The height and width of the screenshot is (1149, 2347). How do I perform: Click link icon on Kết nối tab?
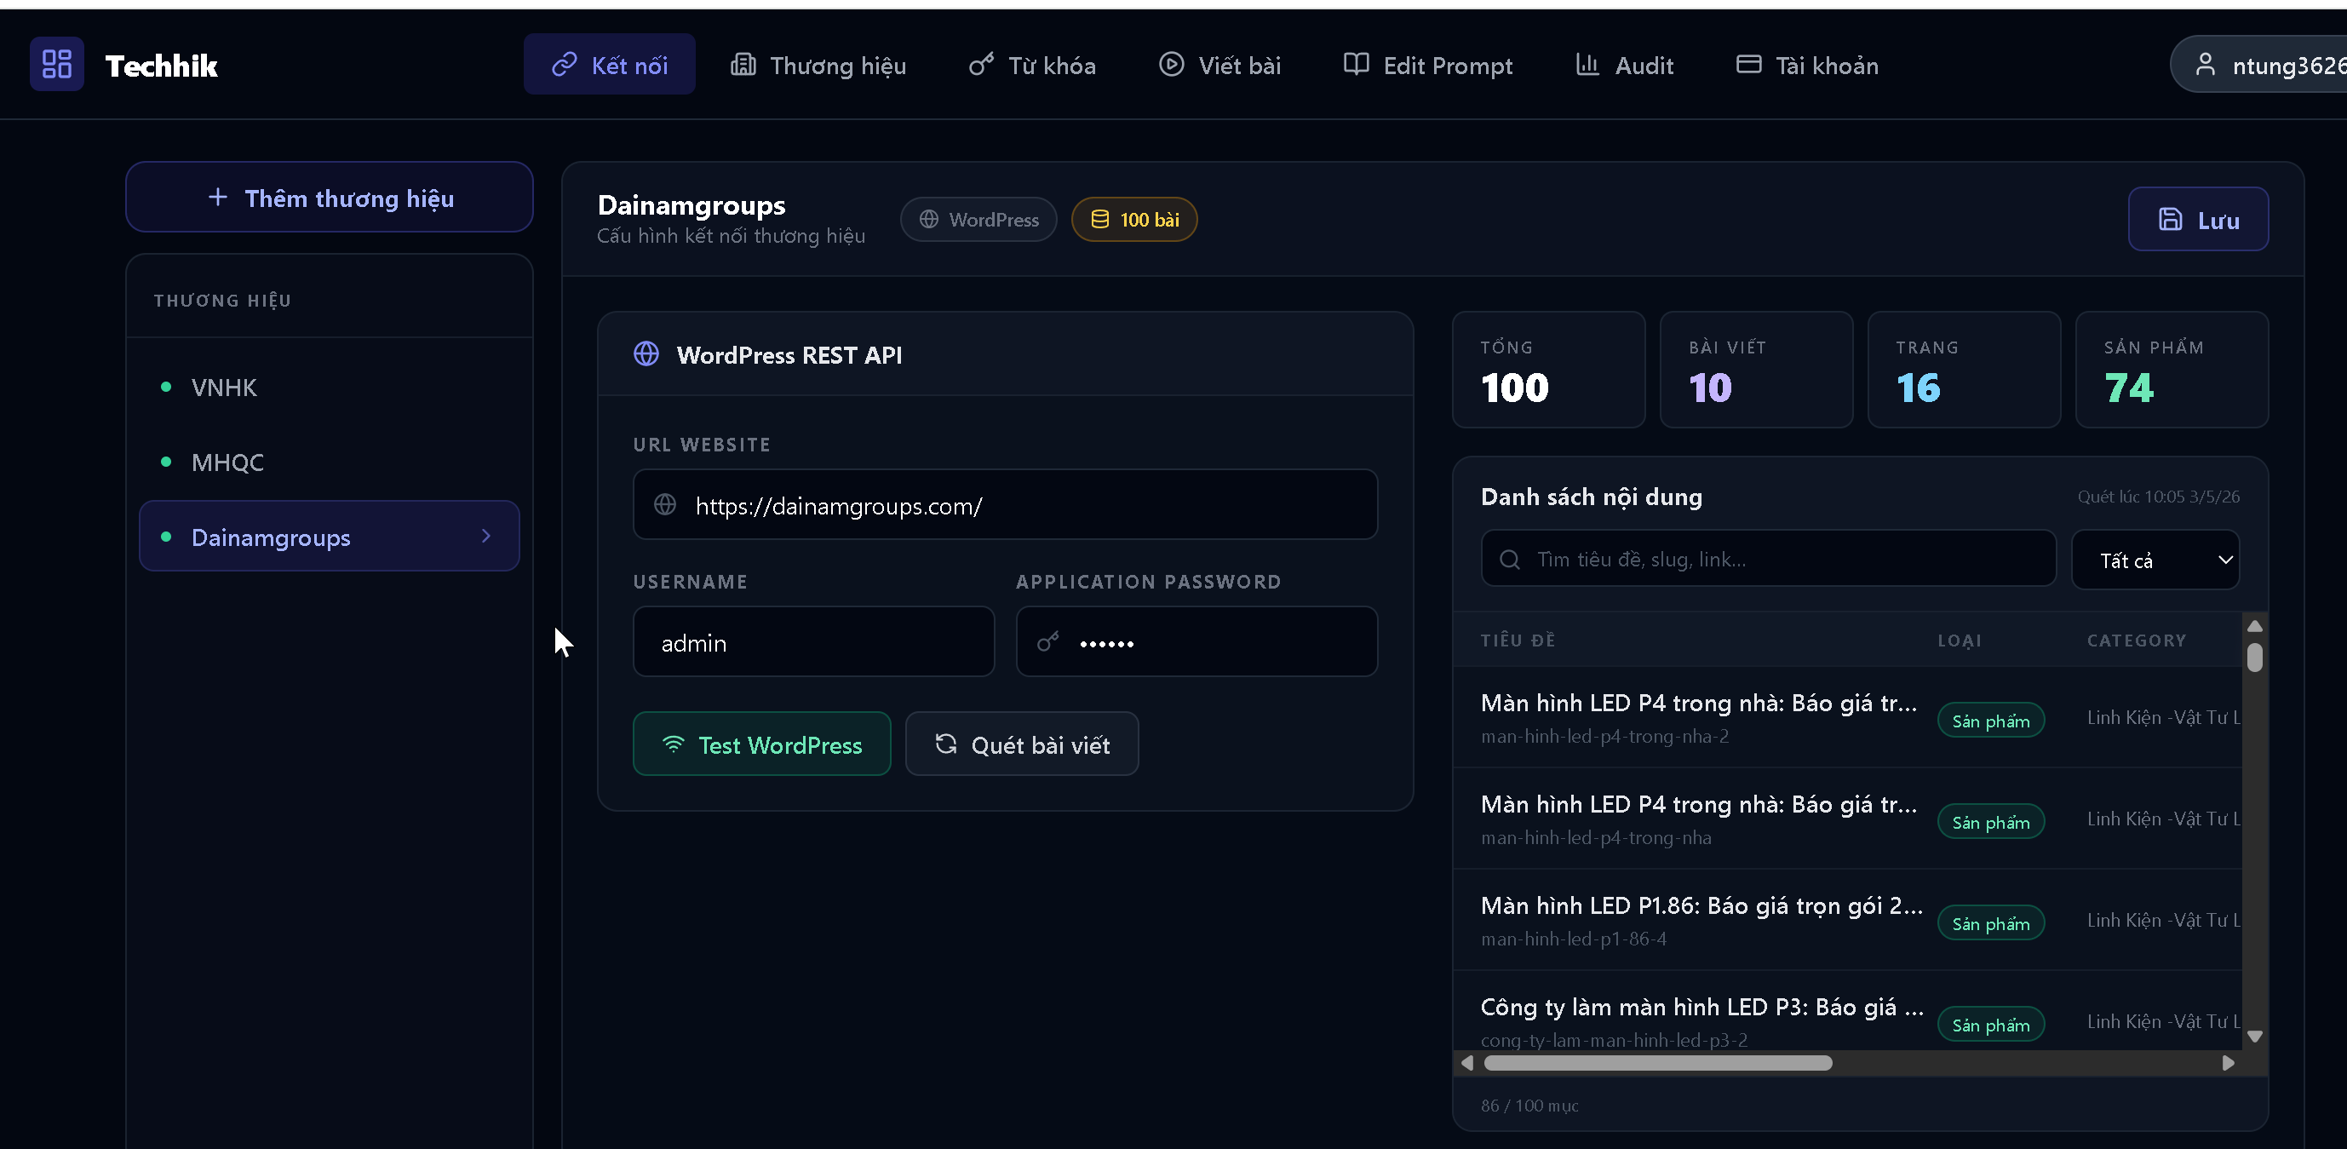[564, 64]
